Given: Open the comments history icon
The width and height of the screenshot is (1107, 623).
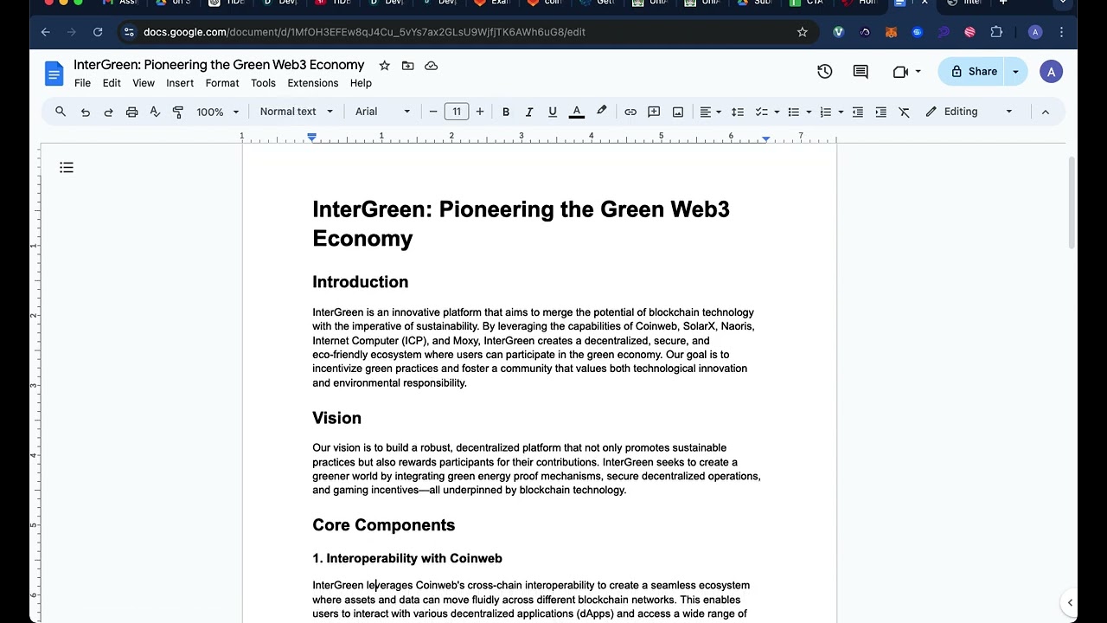Looking at the screenshot, I should pos(861,72).
